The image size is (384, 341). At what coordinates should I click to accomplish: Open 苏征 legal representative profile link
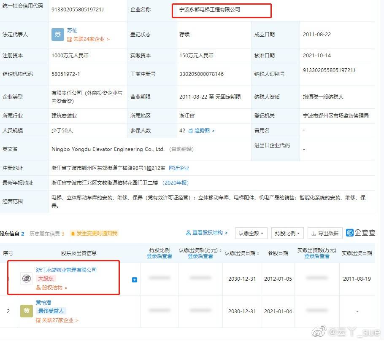point(72,30)
